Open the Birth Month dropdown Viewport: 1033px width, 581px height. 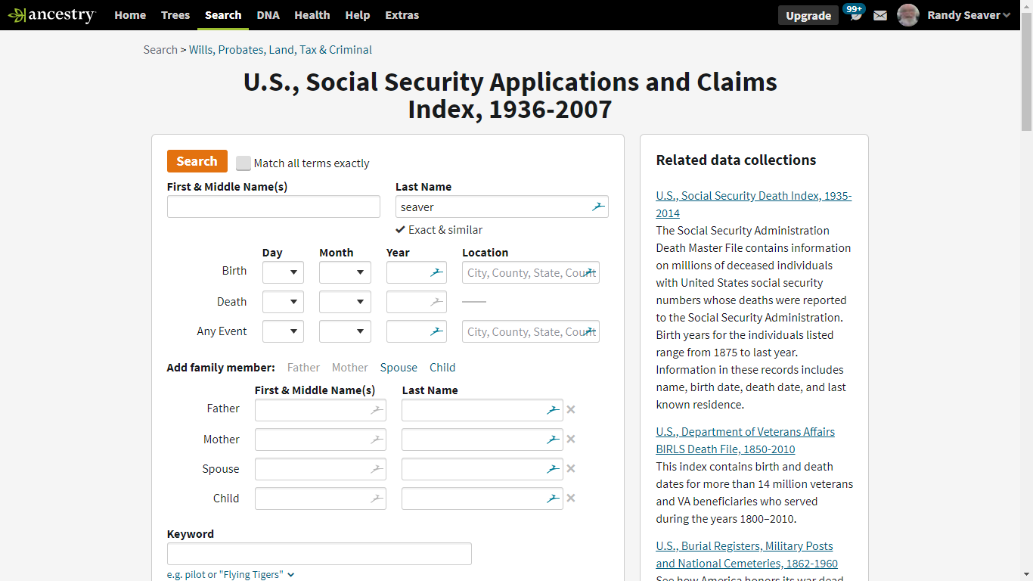tap(345, 272)
